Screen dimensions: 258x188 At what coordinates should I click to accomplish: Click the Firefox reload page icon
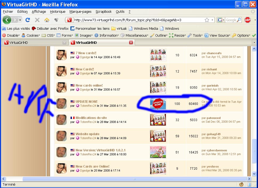pos(27,20)
